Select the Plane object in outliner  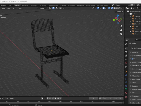click(137, 29)
